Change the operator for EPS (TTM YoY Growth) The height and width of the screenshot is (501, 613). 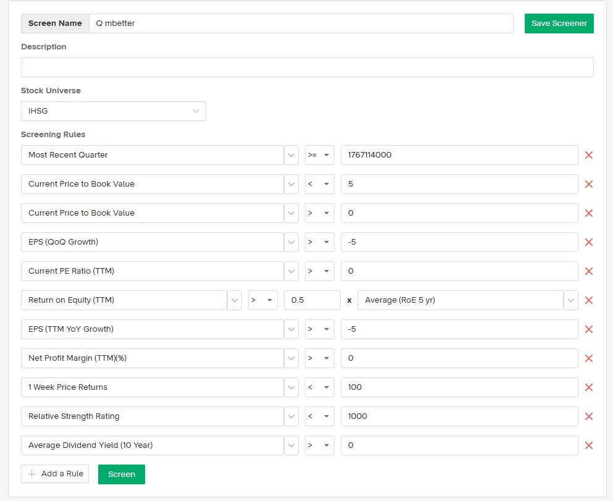pos(319,329)
